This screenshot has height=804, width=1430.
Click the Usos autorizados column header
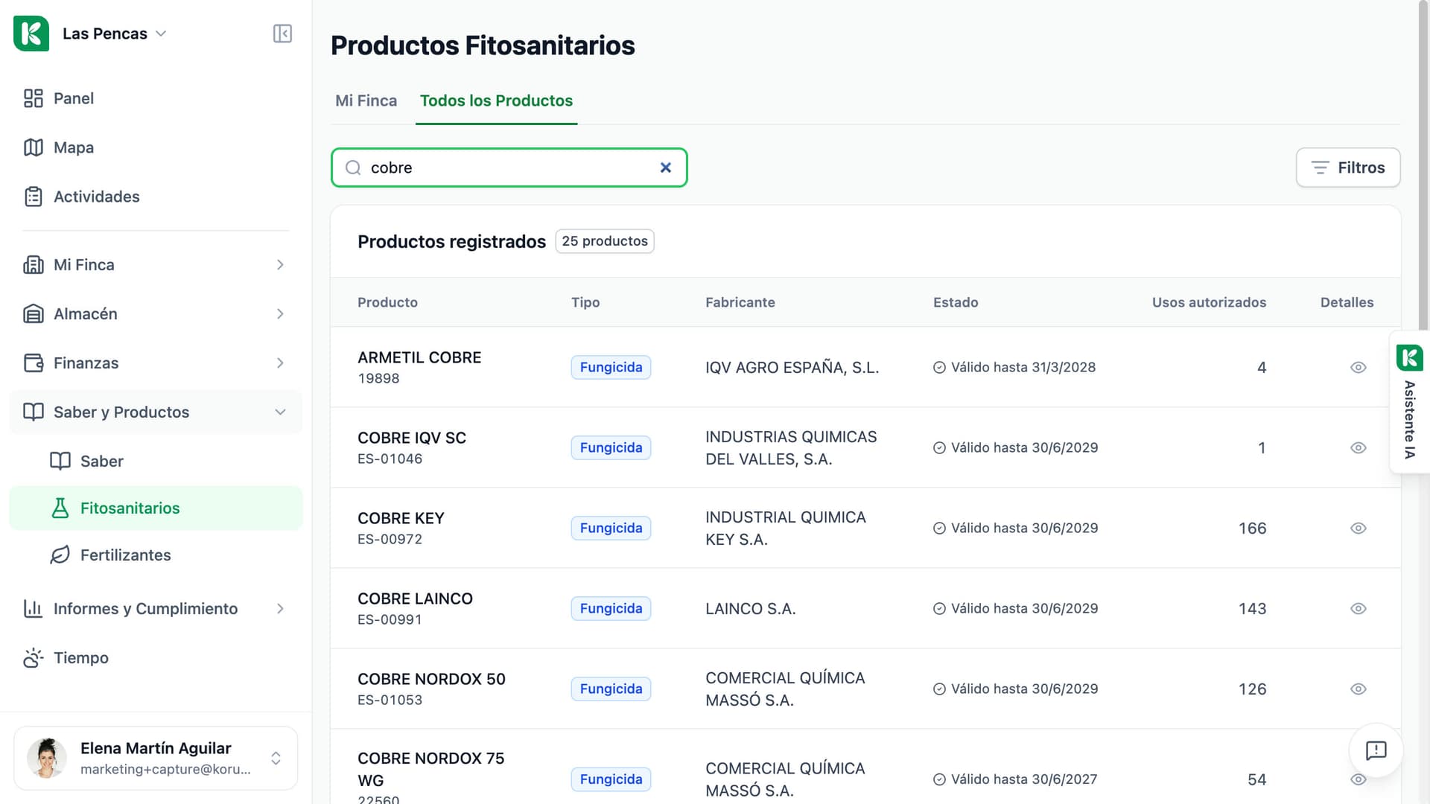(x=1209, y=302)
